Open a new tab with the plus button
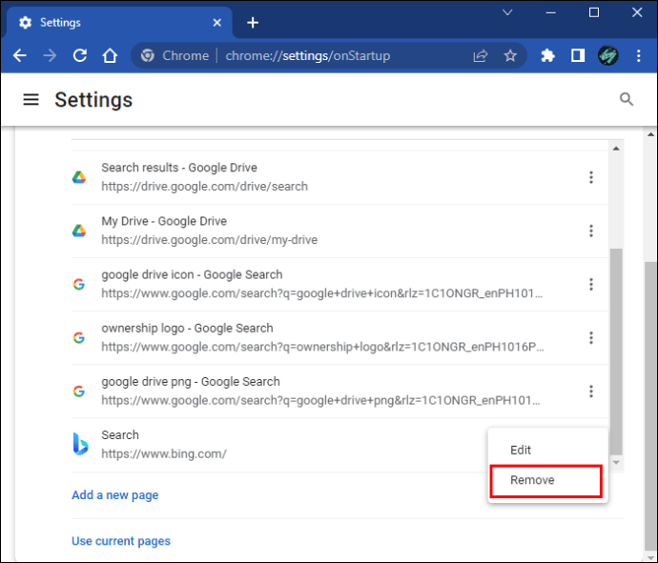Screen dimensions: 658x563 [253, 22]
